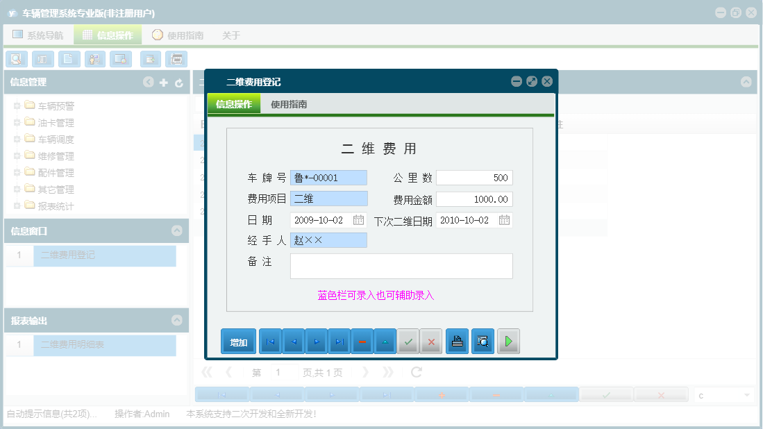Open print dialog via the printer icon
This screenshot has height=429, width=763.
457,341
